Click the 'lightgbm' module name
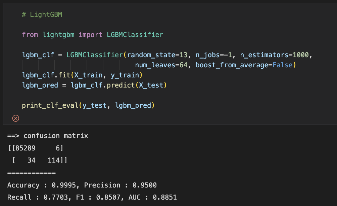The height and width of the screenshot is (206, 337). pos(58,35)
